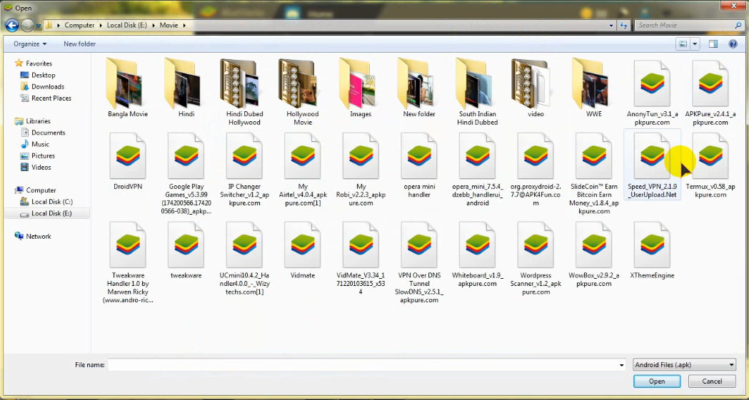Select the Hollywood Movie folder
The image size is (749, 400).
(302, 91)
